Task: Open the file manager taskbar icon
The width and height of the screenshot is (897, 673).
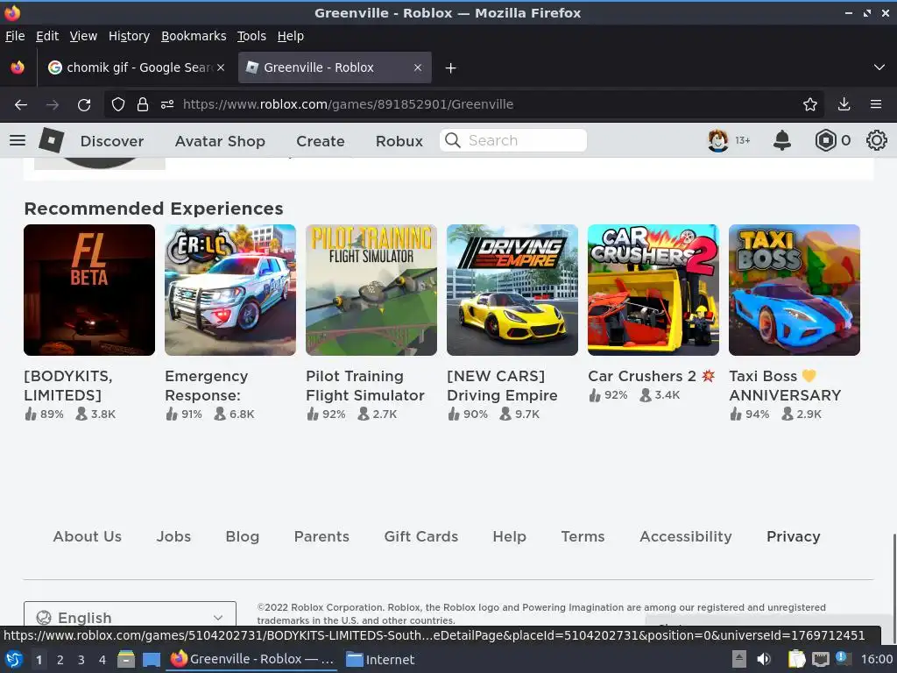Action: (x=126, y=659)
